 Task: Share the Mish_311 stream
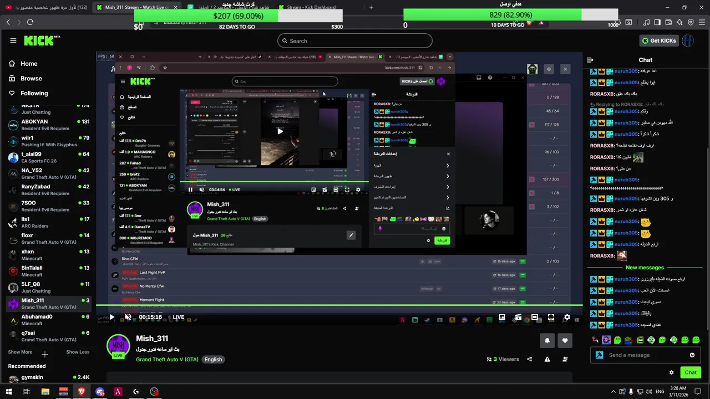pyautogui.click(x=529, y=359)
